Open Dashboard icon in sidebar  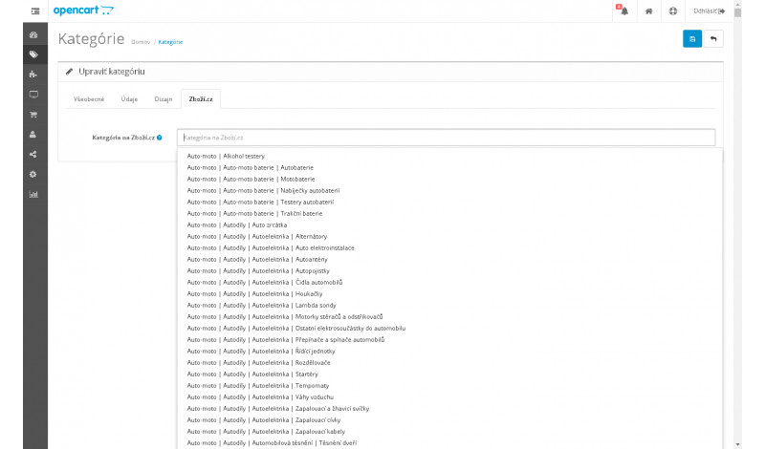click(33, 34)
